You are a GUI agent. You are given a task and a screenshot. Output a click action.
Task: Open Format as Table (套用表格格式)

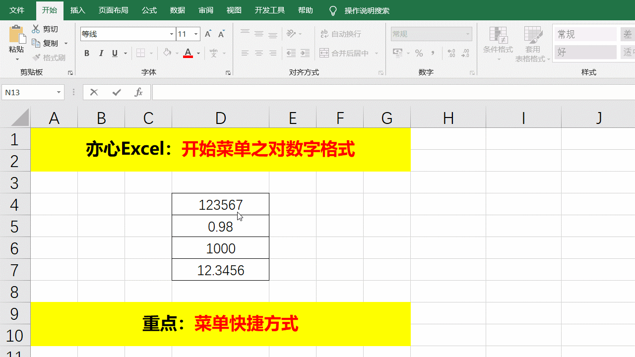533,44
